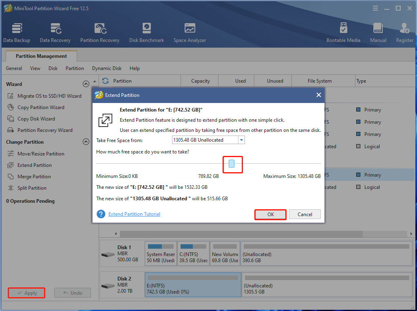Cancel the Extend Partition dialog
The height and width of the screenshot is (311, 417).
[x=304, y=215]
